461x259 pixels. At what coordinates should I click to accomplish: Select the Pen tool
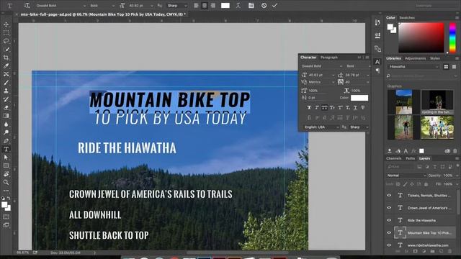6,141
